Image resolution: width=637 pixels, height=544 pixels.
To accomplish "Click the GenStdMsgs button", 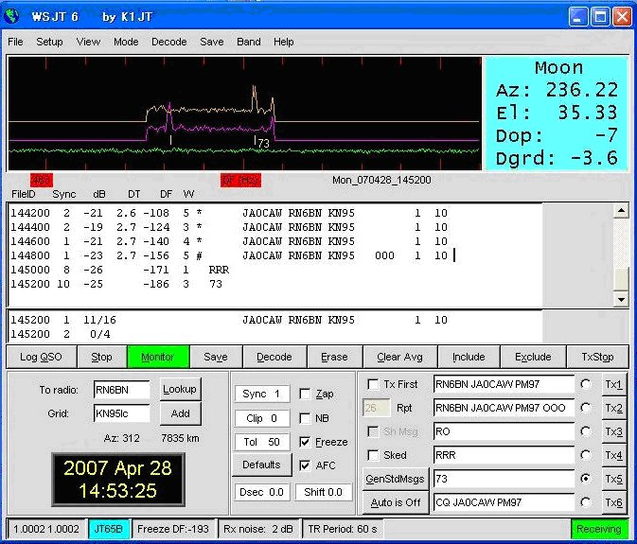I will (x=395, y=479).
